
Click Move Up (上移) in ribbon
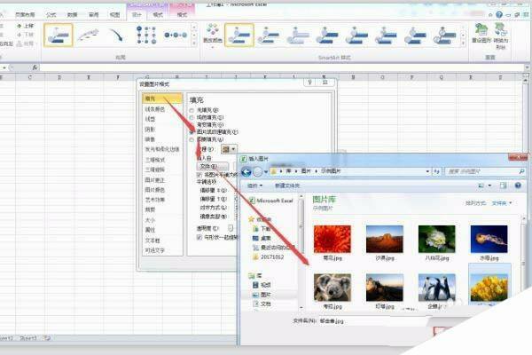(26, 26)
